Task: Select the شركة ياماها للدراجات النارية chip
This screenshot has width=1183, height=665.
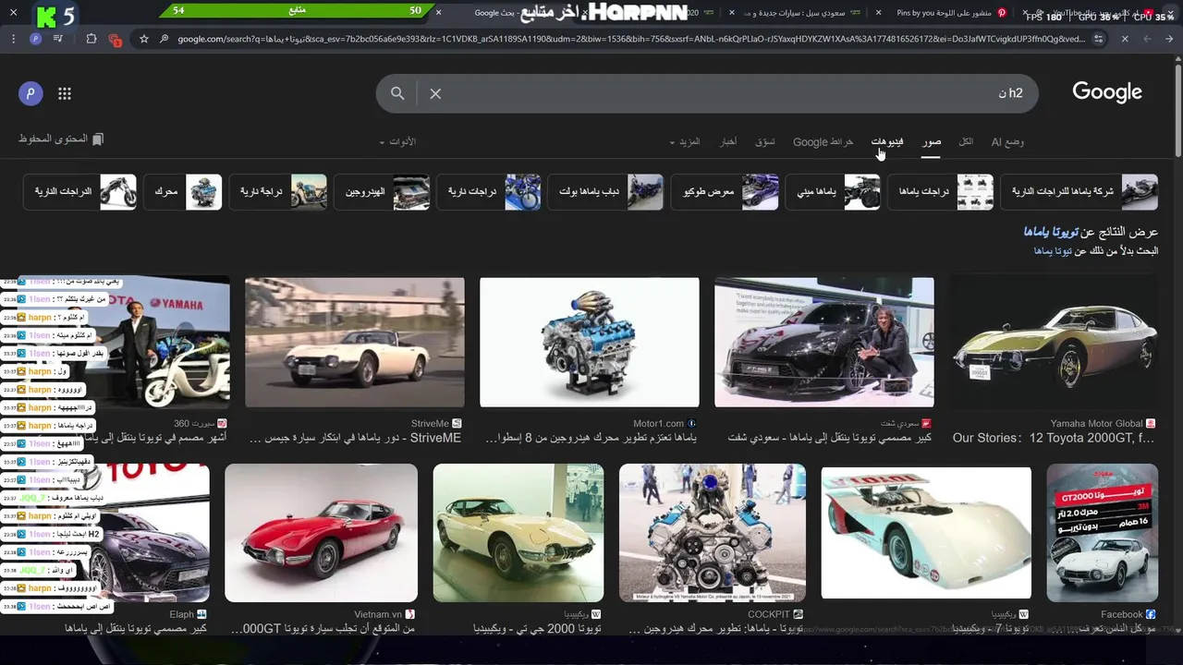Action: [x=1079, y=192]
